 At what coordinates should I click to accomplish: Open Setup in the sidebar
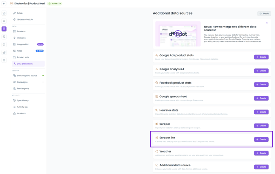pos(20,13)
